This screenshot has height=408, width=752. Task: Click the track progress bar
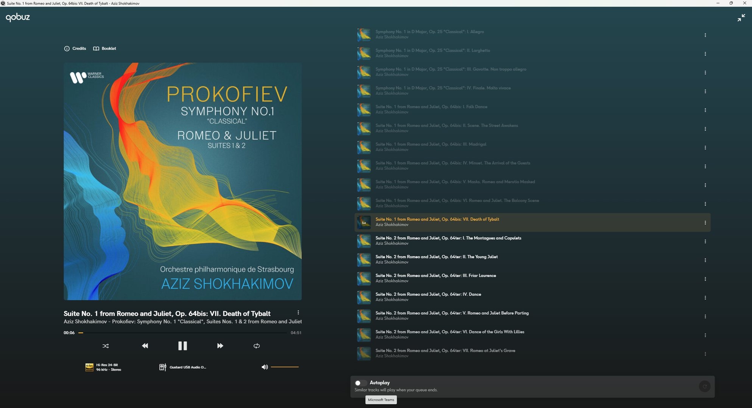(182, 333)
